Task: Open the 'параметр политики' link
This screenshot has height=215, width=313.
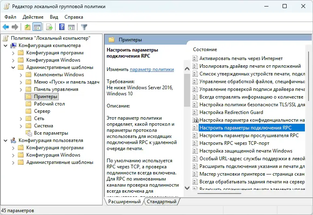Action: tap(152, 69)
